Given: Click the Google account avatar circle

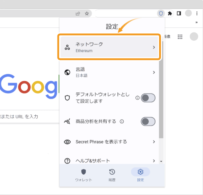Looking at the screenshot, I should tap(194, 37).
